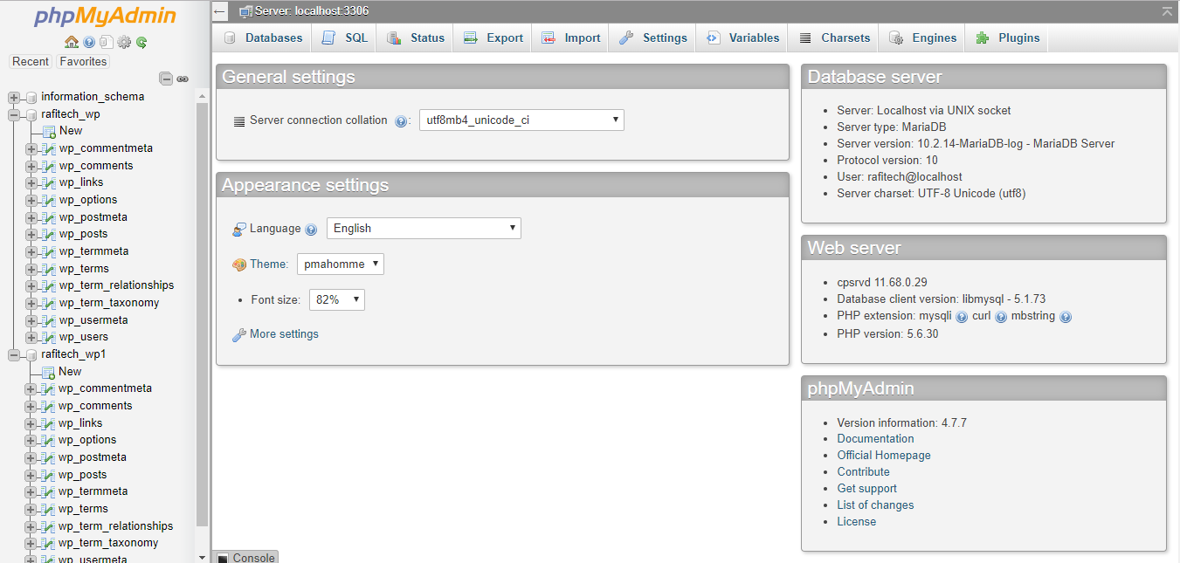1180x563 pixels.
Task: Click the database icon next to rafitech_wp
Action: [31, 114]
